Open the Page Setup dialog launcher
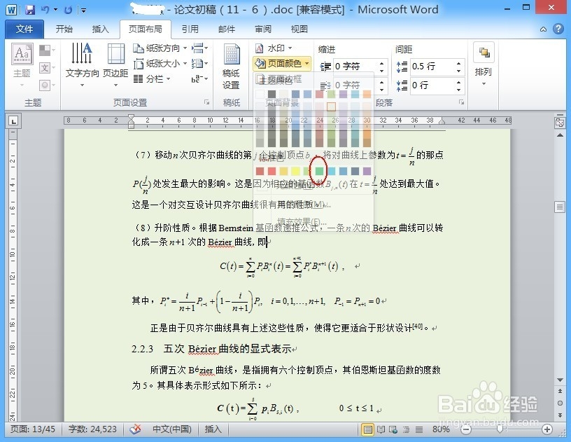Screen dimensions: 571x442 207,102
